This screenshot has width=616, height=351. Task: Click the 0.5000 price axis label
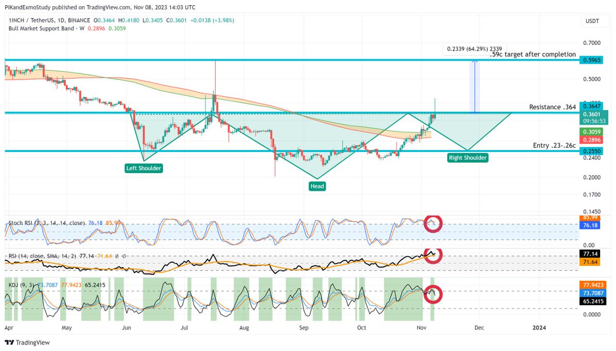coord(592,79)
